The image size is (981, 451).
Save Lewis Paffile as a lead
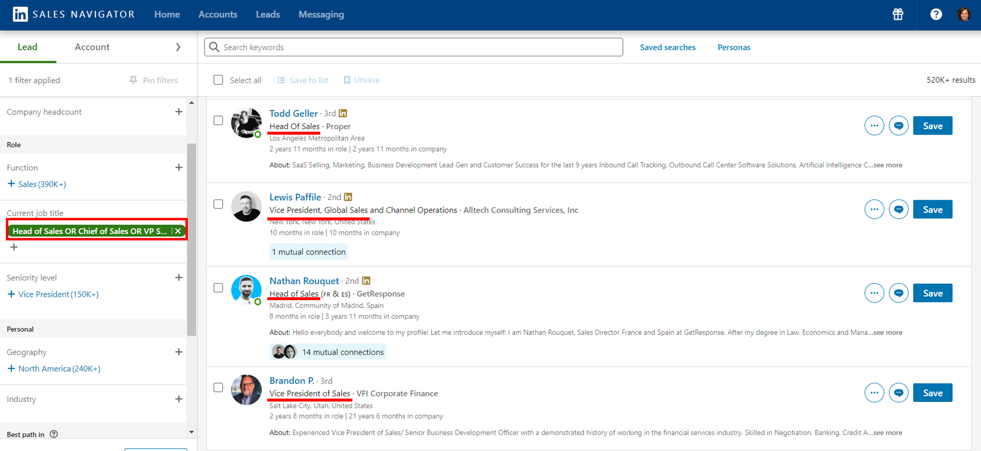point(932,210)
